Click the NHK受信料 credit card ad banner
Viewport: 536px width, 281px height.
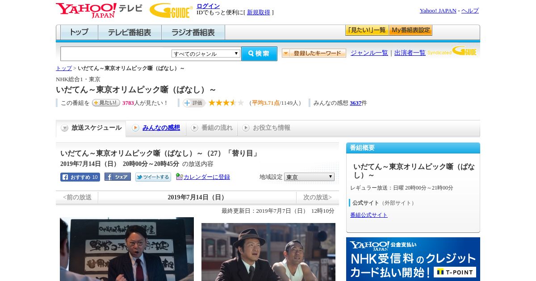click(413, 259)
